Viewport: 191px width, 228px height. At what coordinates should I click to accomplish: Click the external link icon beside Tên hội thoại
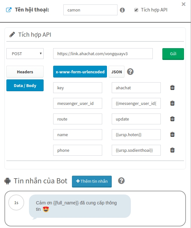(9, 10)
